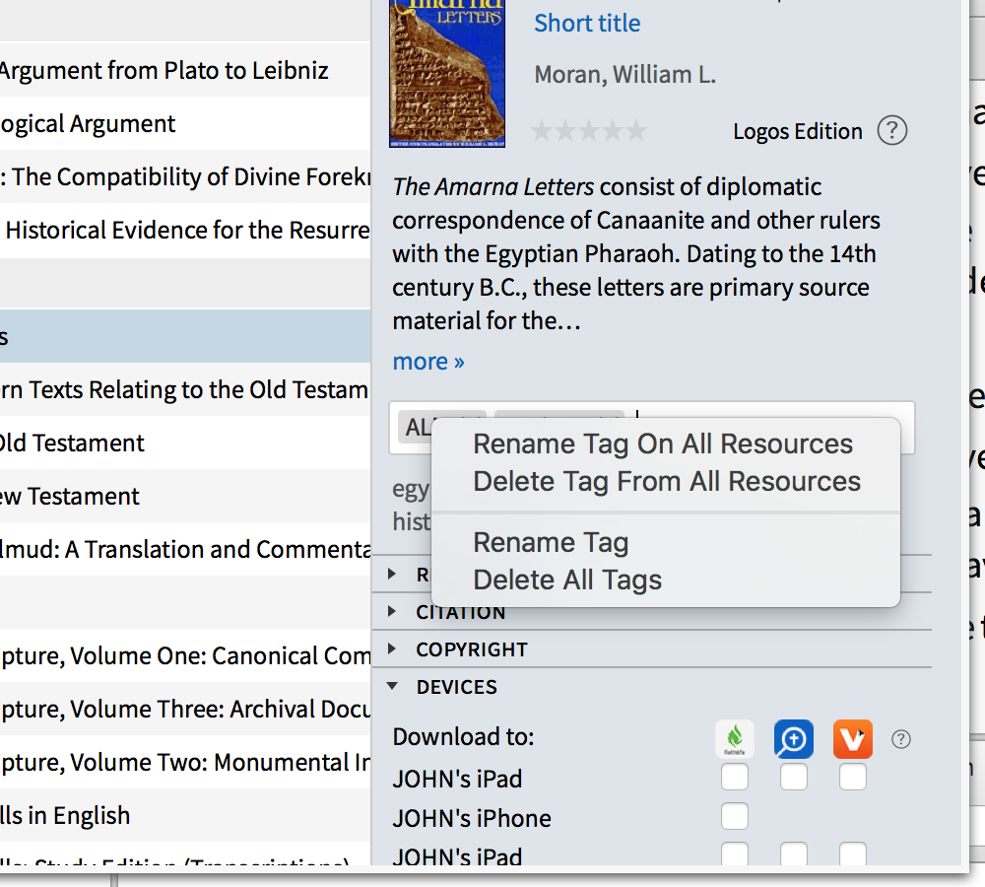The height and width of the screenshot is (887, 985).
Task: Select 'Texts Relating to the Old Testam' row
Action: point(185,389)
